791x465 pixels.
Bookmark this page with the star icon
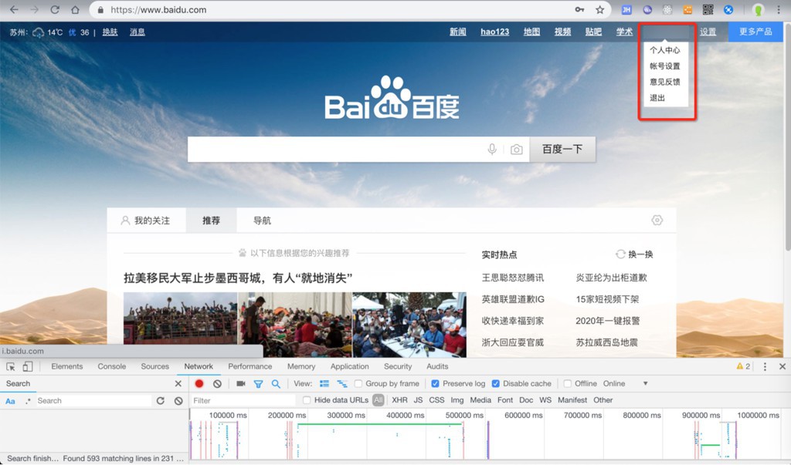point(599,9)
